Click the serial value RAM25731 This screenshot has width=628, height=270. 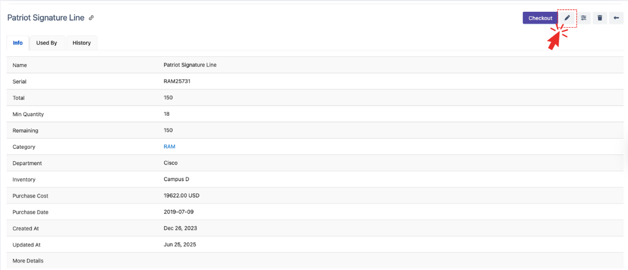177,81
